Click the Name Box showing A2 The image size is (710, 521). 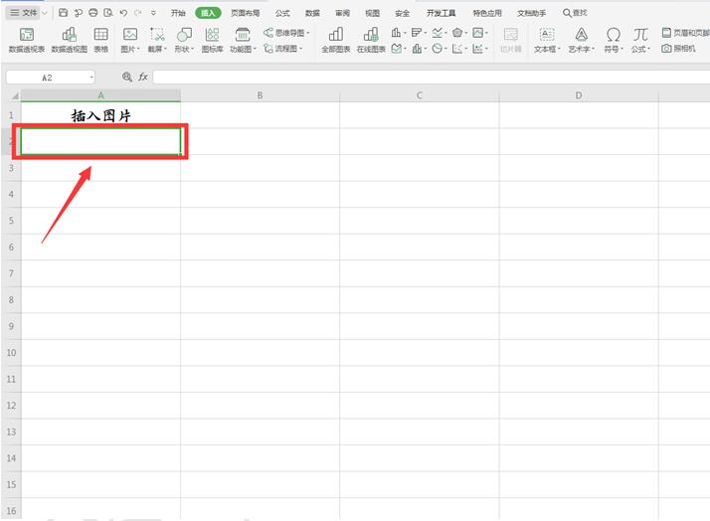(47, 78)
